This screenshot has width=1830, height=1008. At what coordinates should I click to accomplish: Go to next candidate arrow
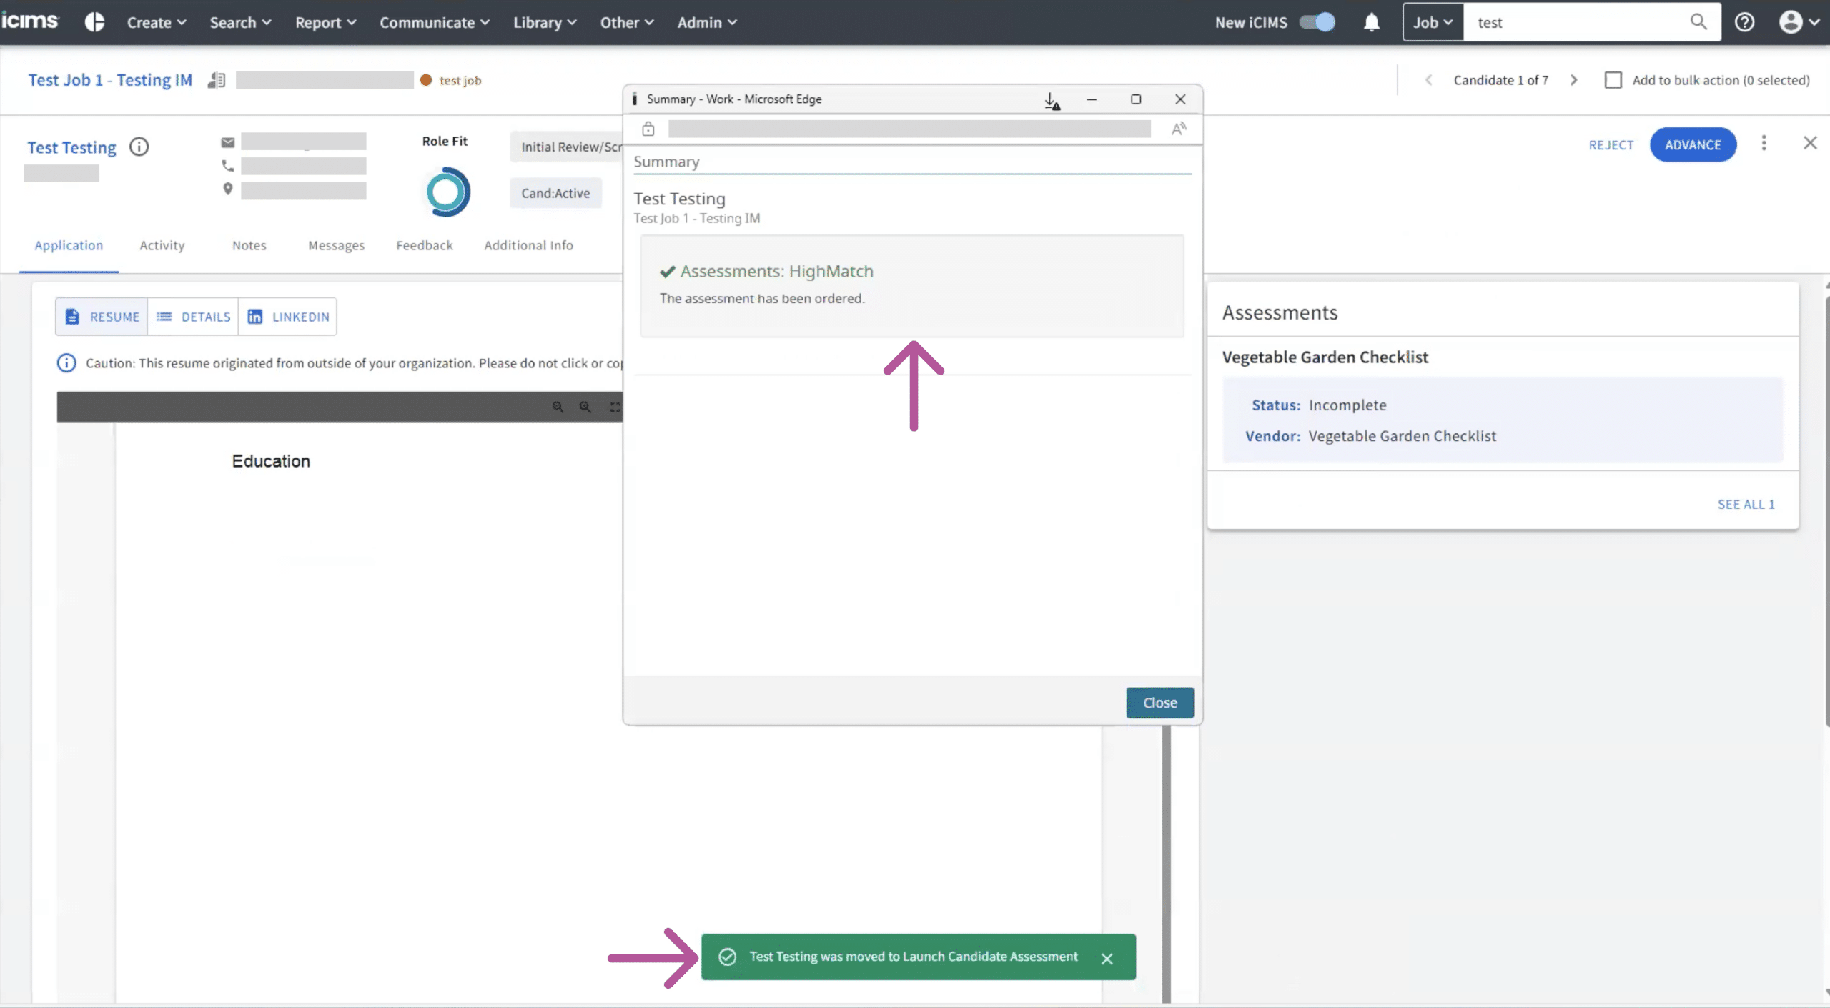[x=1573, y=80]
